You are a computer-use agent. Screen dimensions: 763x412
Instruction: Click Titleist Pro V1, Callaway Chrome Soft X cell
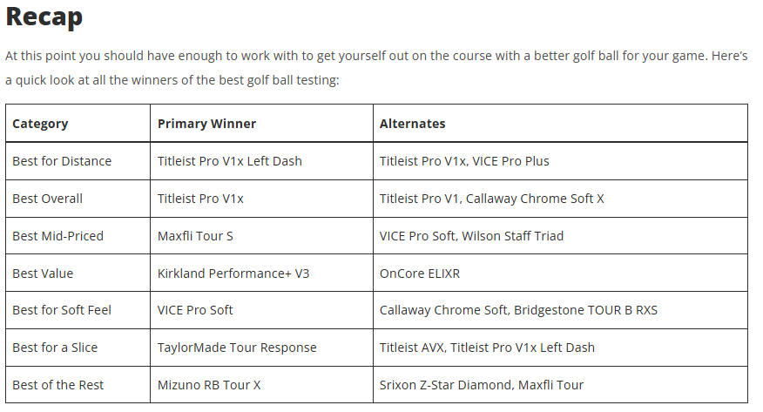(560, 199)
